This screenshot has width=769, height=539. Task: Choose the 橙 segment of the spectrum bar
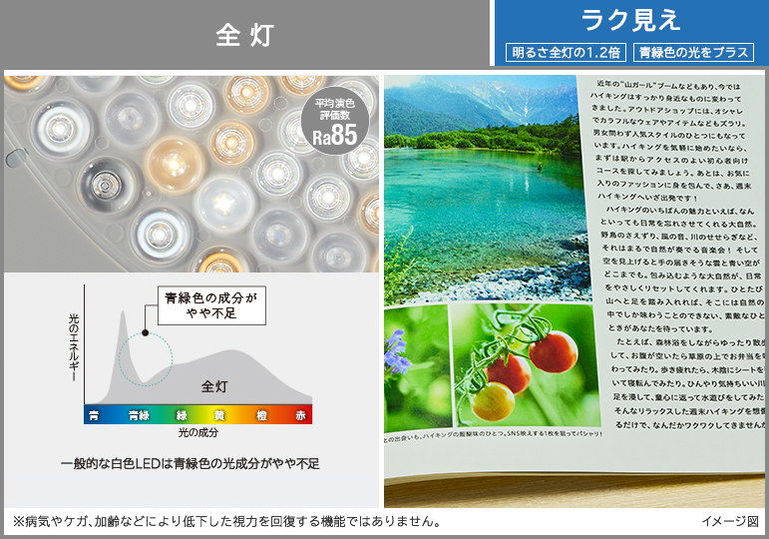pos(261,414)
